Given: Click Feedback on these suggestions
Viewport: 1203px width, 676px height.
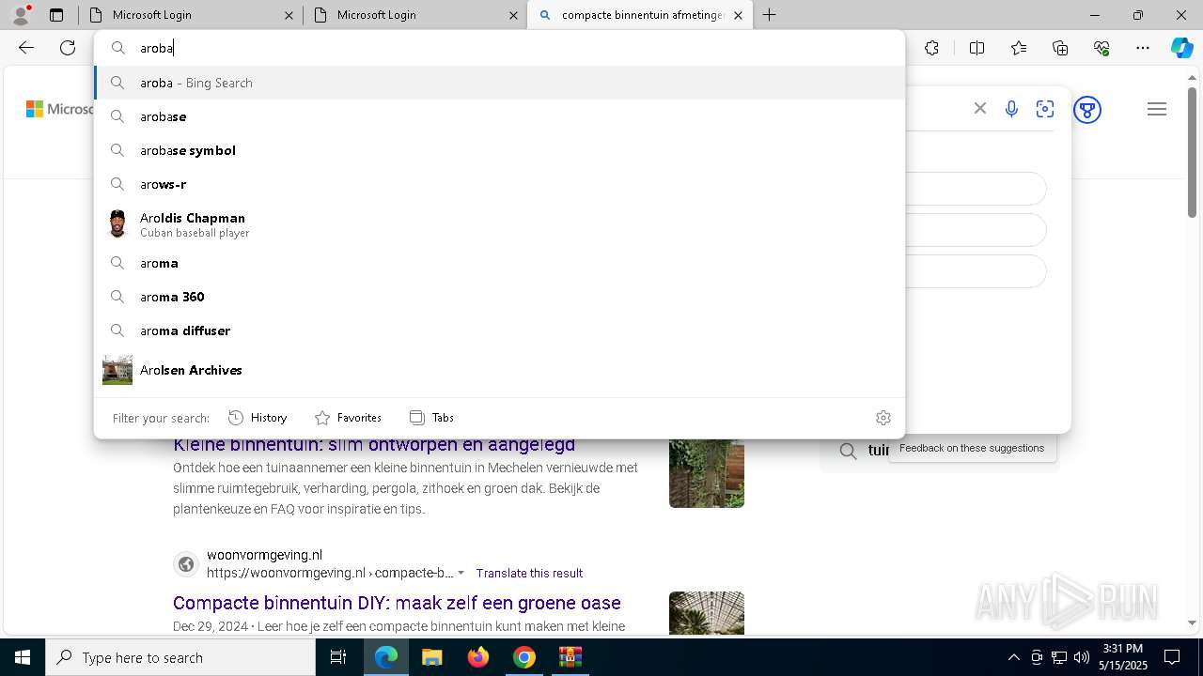Looking at the screenshot, I should 972,448.
